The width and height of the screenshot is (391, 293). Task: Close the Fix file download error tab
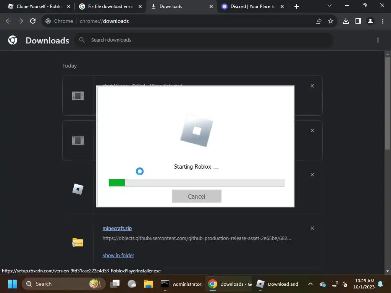(140, 6)
